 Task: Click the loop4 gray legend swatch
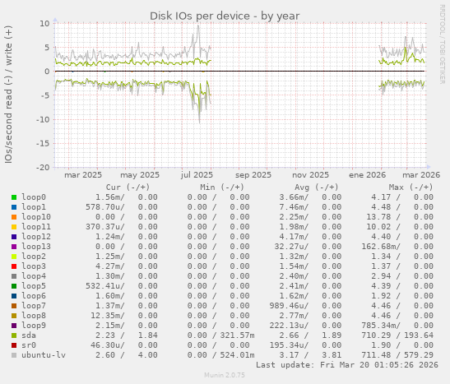[x=14, y=276]
